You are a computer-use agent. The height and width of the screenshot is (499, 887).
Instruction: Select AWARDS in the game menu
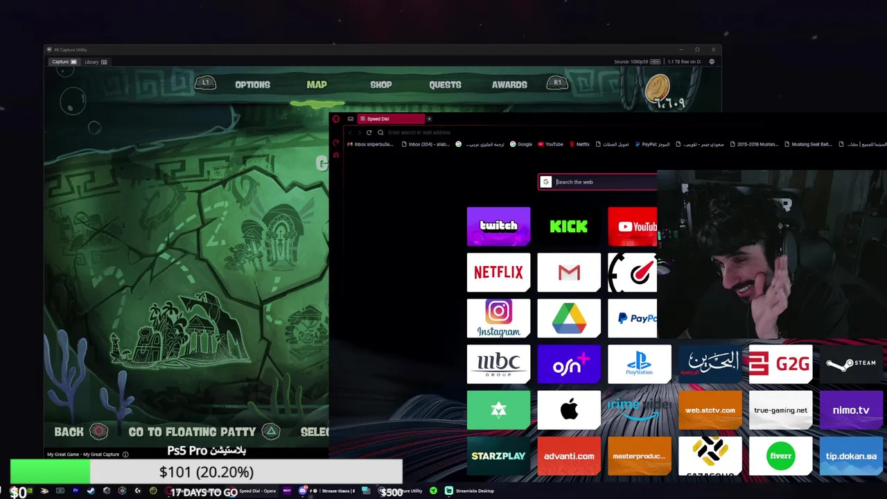click(509, 85)
